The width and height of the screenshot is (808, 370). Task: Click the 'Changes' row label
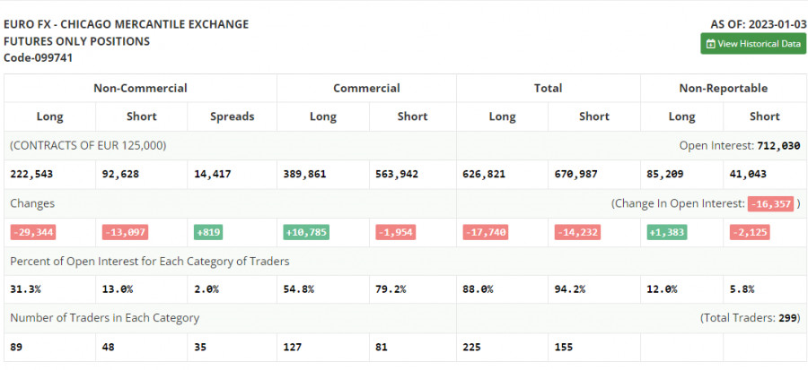[x=32, y=203]
